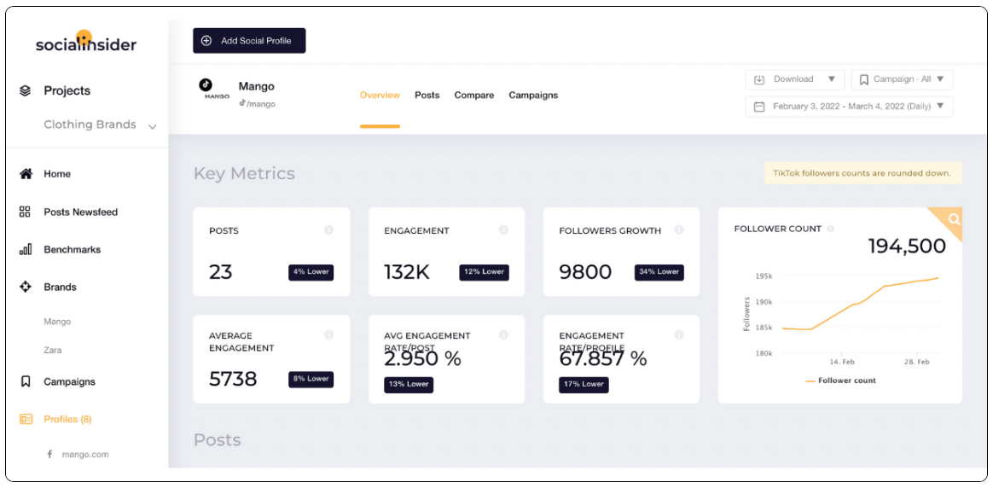Switch to the Posts tab
The height and width of the screenshot is (488, 993).
427,95
